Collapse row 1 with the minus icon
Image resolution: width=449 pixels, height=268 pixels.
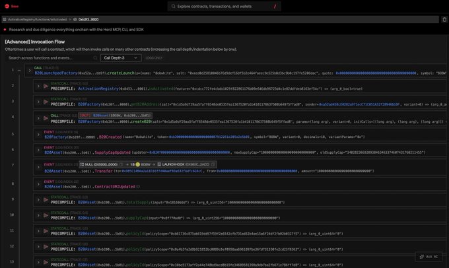pyautogui.click(x=19, y=70)
